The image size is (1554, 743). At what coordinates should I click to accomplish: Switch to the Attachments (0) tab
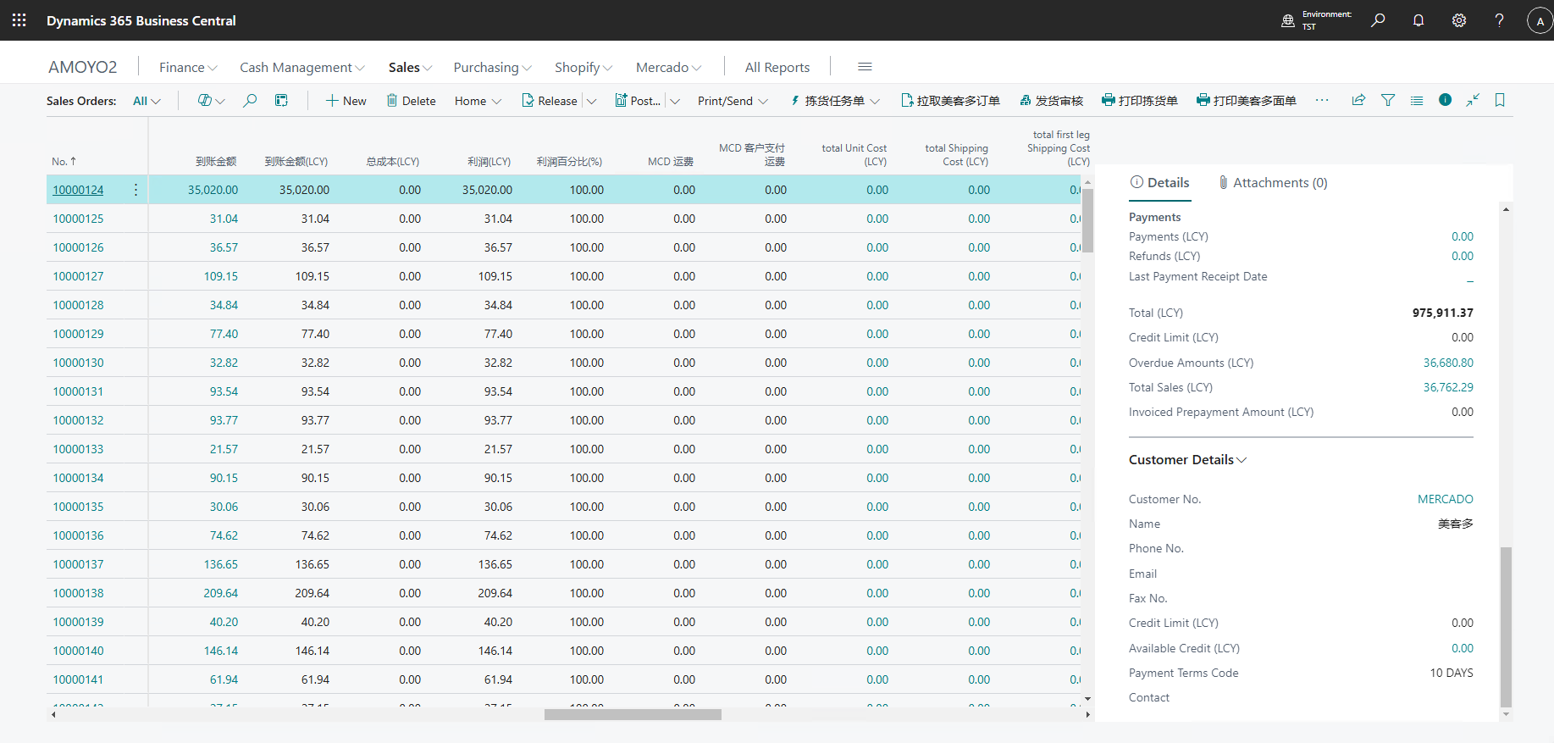1273,183
